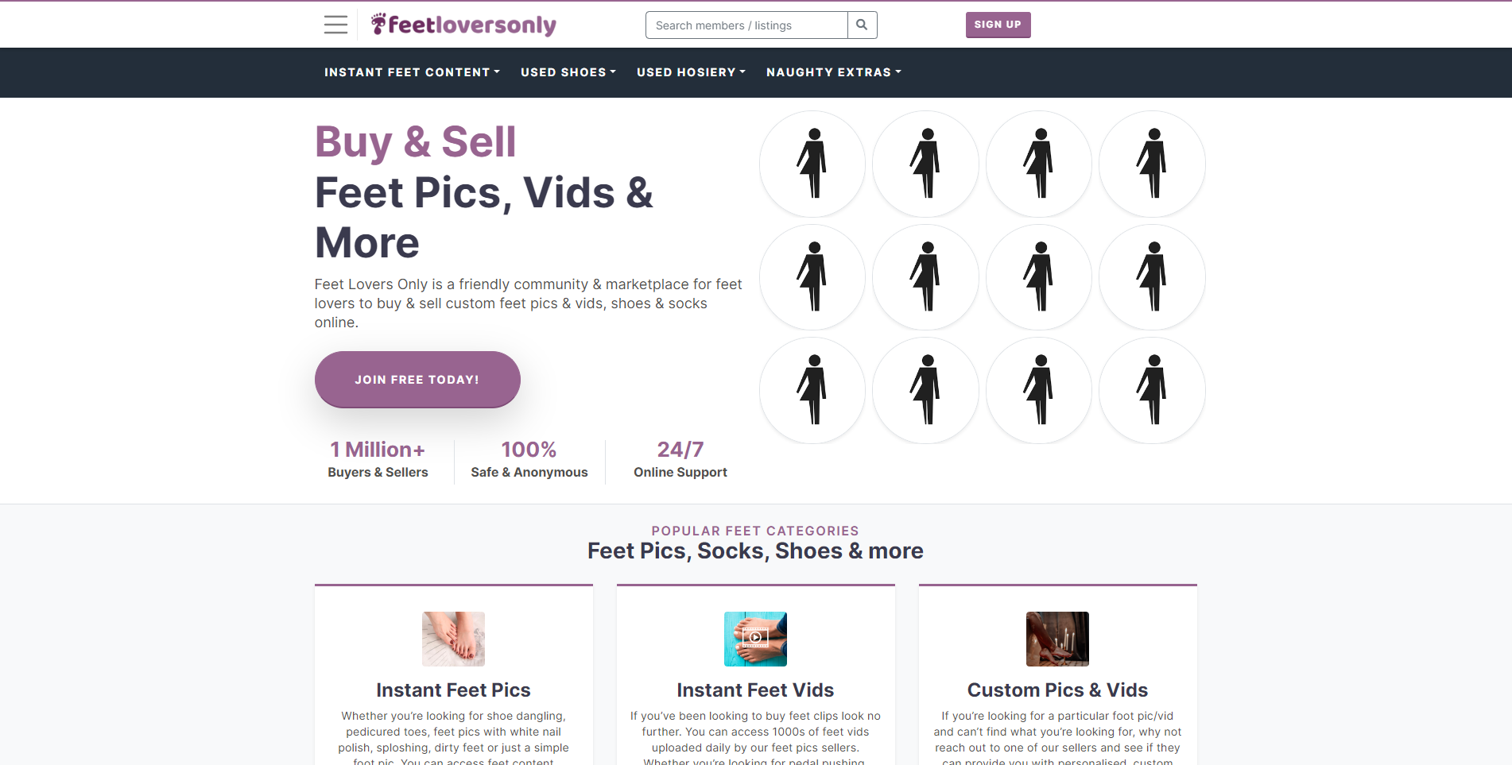Select third avatar in bottom row

pyautogui.click(x=1039, y=390)
